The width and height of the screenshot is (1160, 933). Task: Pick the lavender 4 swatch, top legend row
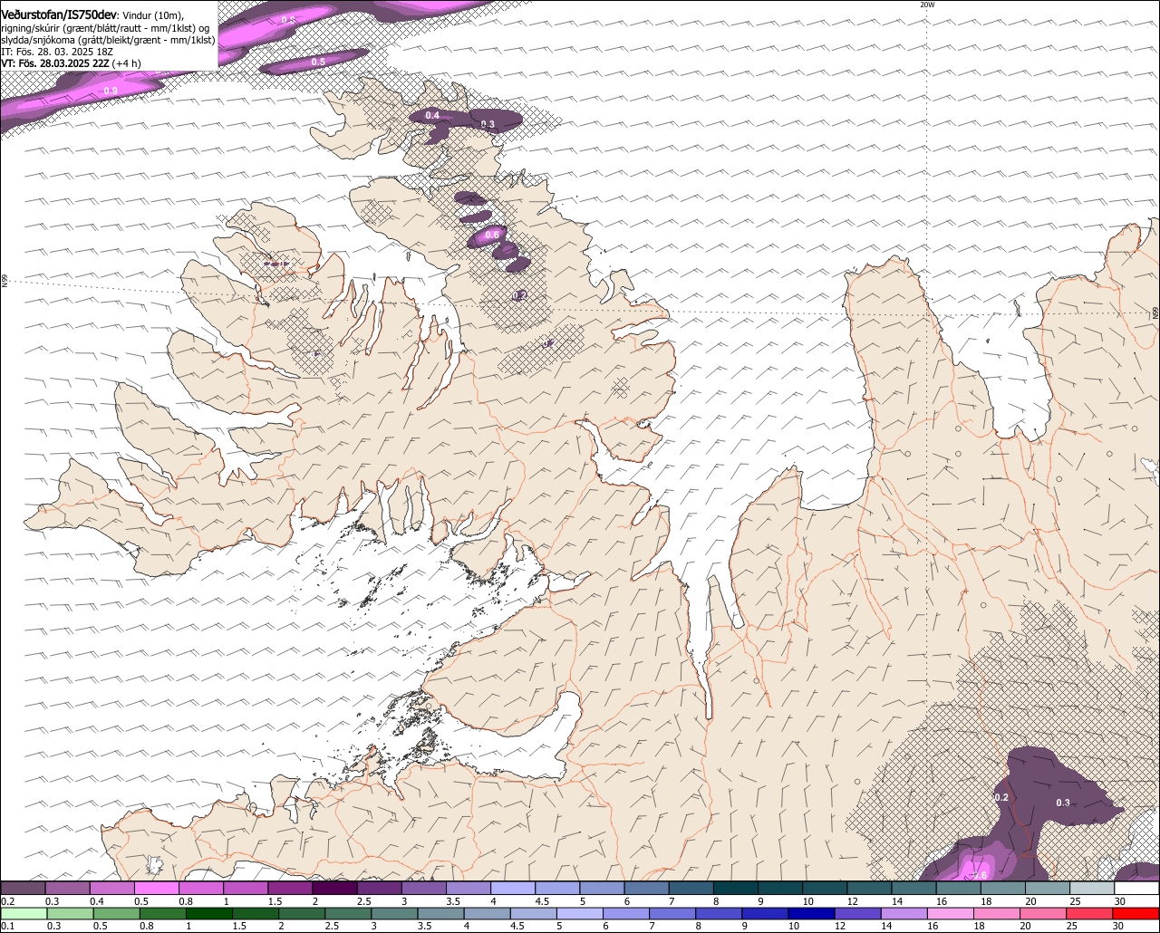(512, 889)
